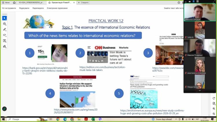Open the Редагувати menu
The image size is (217, 122).
(x=24, y=8)
